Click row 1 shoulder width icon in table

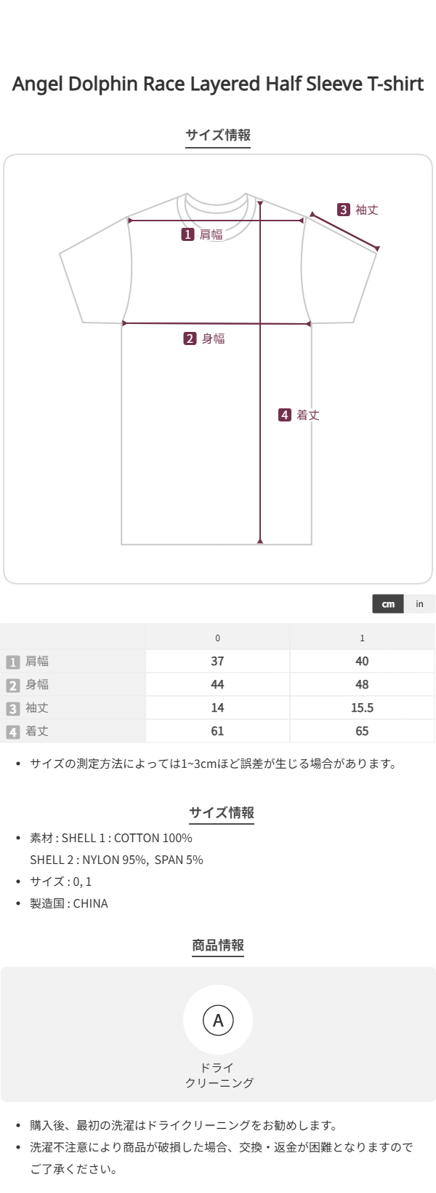(x=12, y=662)
